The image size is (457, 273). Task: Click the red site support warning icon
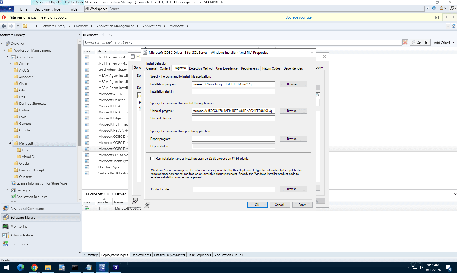pyautogui.click(x=4, y=17)
